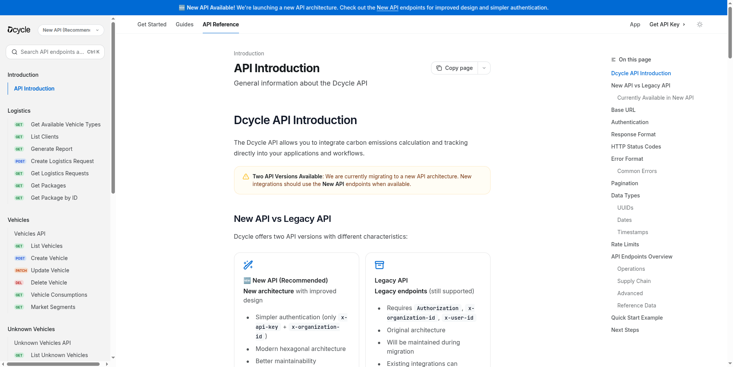Open Create Logistics Request endpoint
The width and height of the screenshot is (733, 367).
62,161
